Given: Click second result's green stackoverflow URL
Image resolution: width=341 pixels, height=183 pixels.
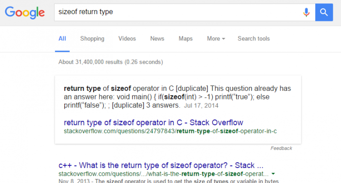Looking at the screenshot, I should [164, 174].
